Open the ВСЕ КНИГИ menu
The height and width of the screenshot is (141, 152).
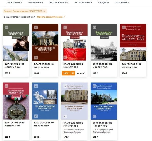coord(15,3)
